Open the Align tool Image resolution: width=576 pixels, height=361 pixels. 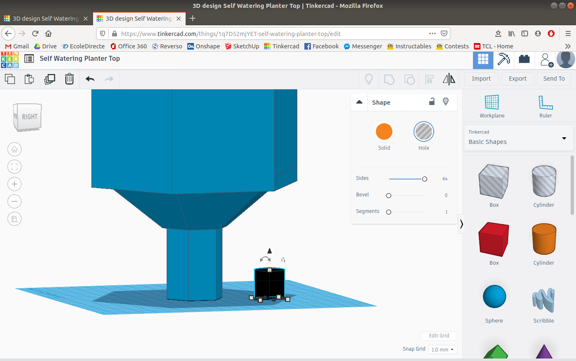coord(429,79)
